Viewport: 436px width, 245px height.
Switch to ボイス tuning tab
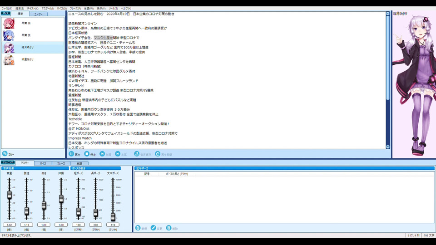pos(43,163)
